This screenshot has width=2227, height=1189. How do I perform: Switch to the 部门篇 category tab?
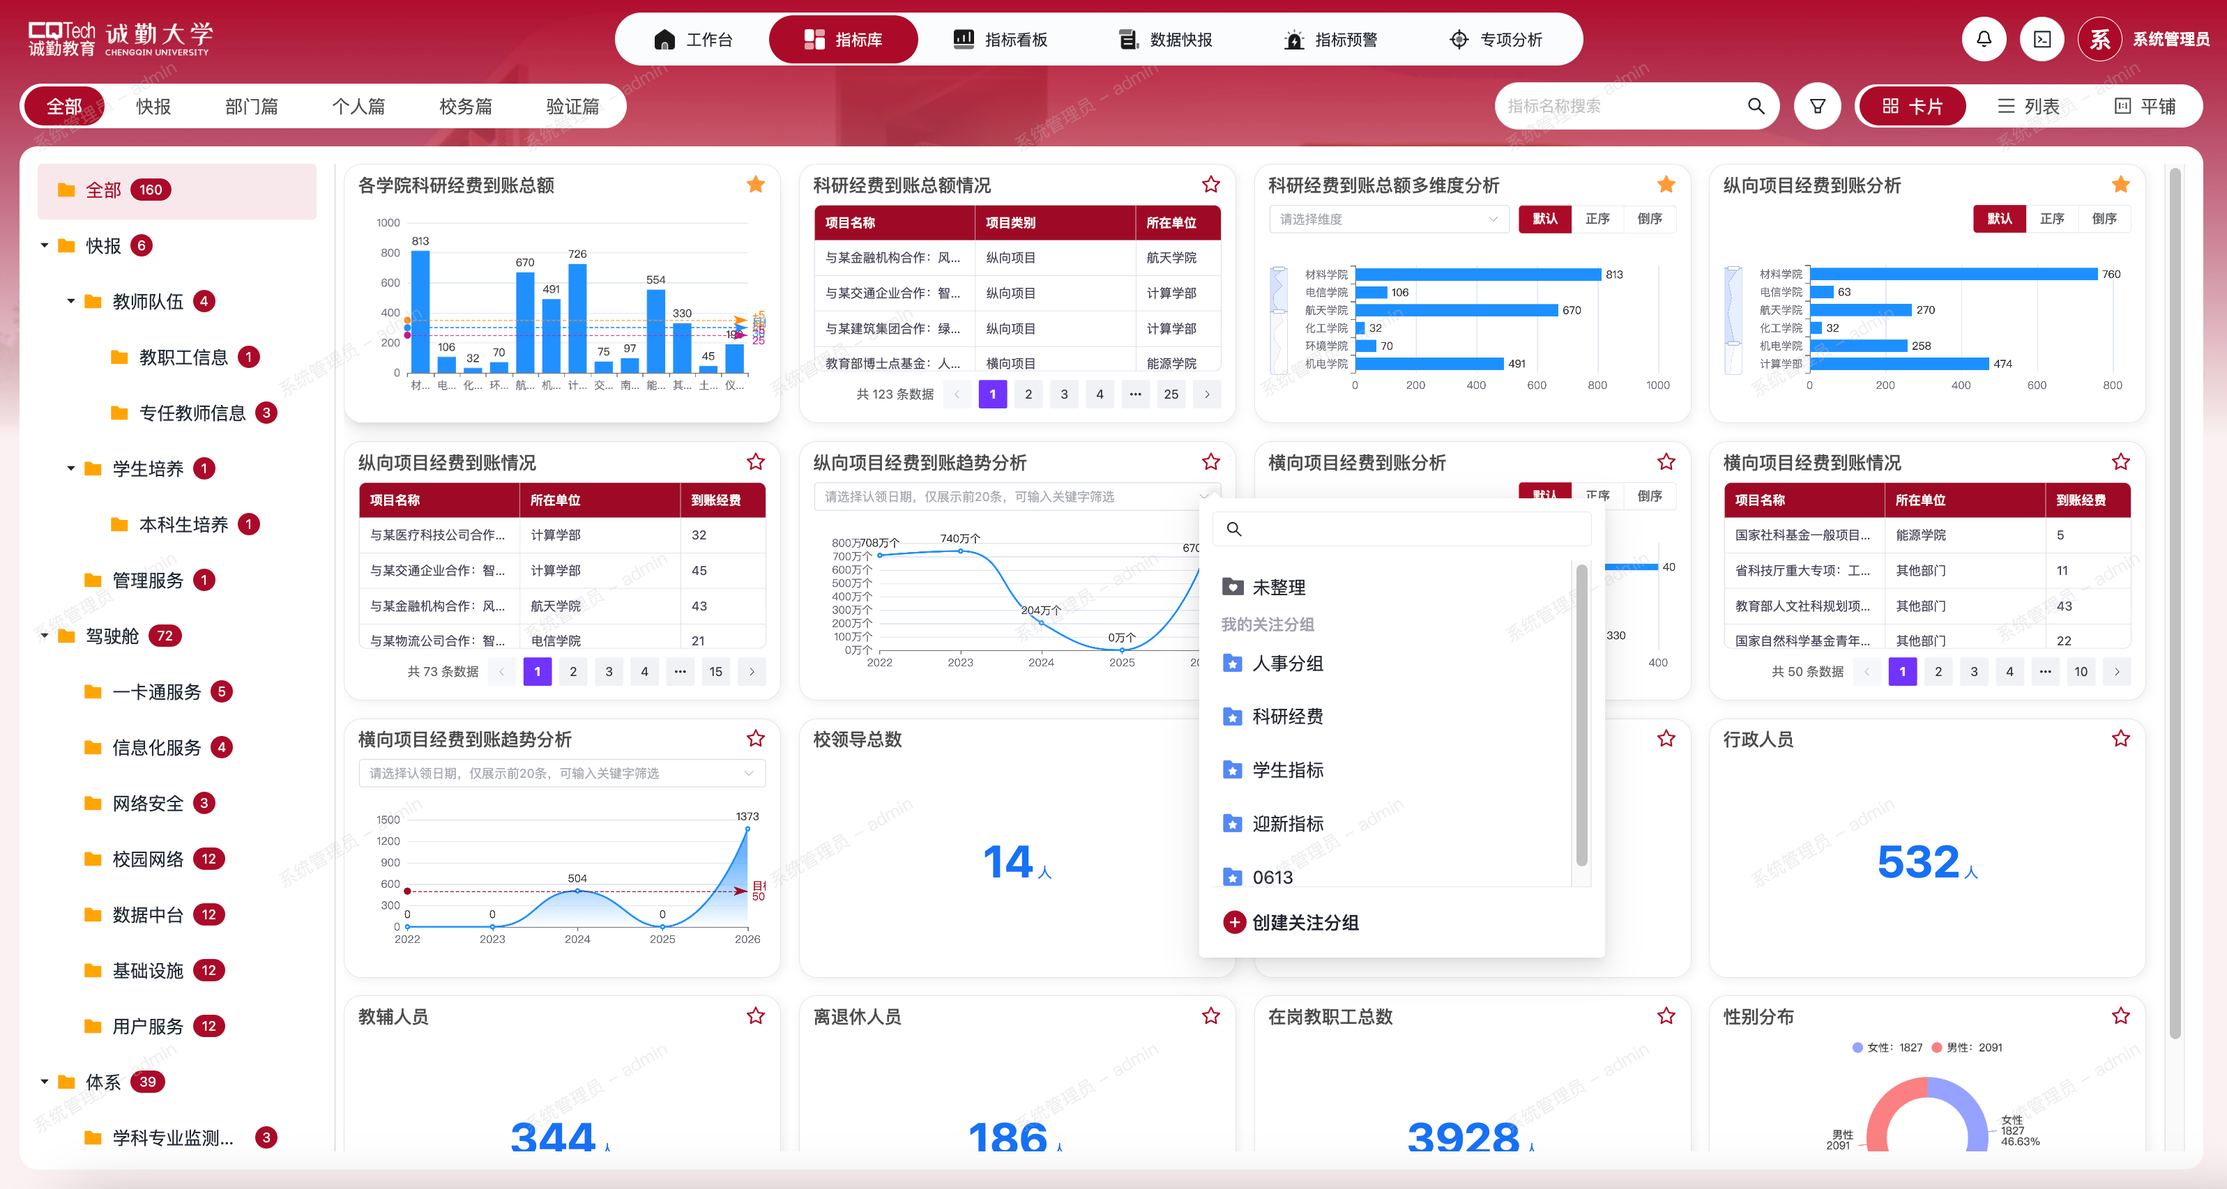[x=252, y=106]
